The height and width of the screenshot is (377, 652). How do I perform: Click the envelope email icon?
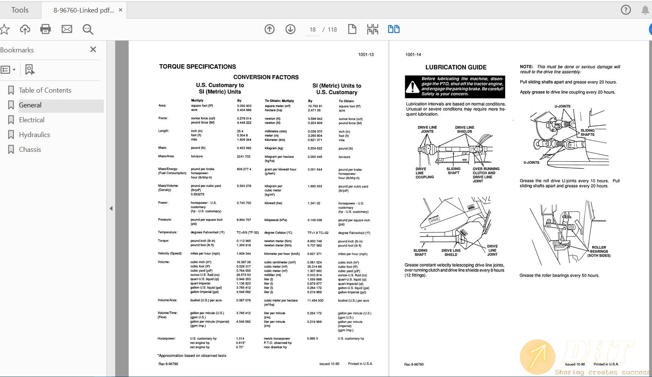tap(67, 29)
